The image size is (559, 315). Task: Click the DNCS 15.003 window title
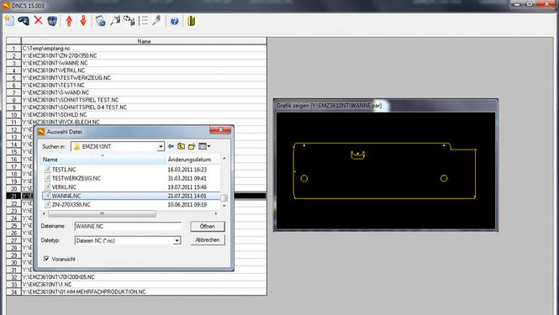point(28,6)
